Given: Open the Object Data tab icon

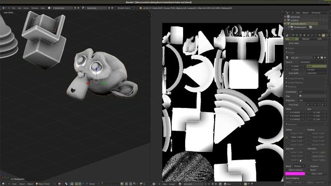Looking at the screenshot, I should point(316,35).
